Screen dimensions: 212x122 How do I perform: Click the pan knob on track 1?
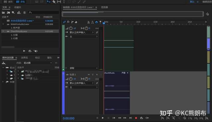click(x=86, y=28)
